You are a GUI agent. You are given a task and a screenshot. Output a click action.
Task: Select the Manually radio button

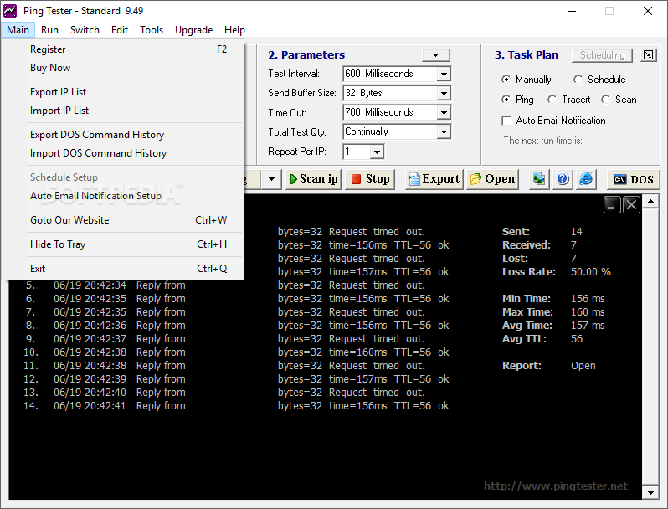(506, 80)
